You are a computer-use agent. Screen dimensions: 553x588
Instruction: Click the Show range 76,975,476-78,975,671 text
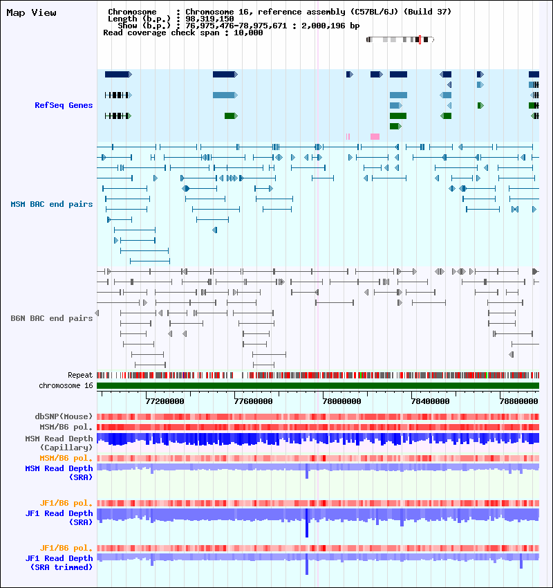tap(238, 26)
